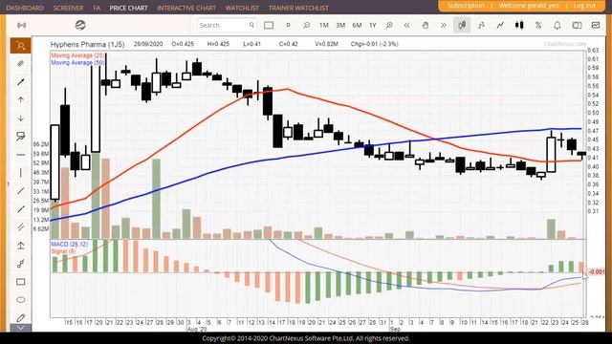Set chart range to 1Y
Image resolution: width=612 pixels, height=344 pixels.
(x=373, y=25)
